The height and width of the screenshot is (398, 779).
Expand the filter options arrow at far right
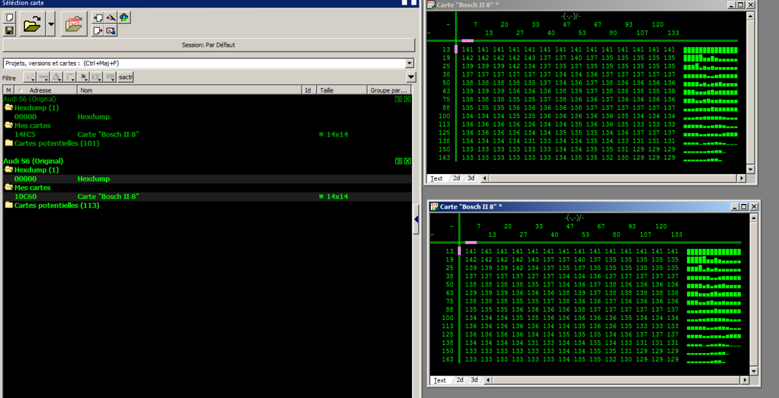tap(411, 77)
